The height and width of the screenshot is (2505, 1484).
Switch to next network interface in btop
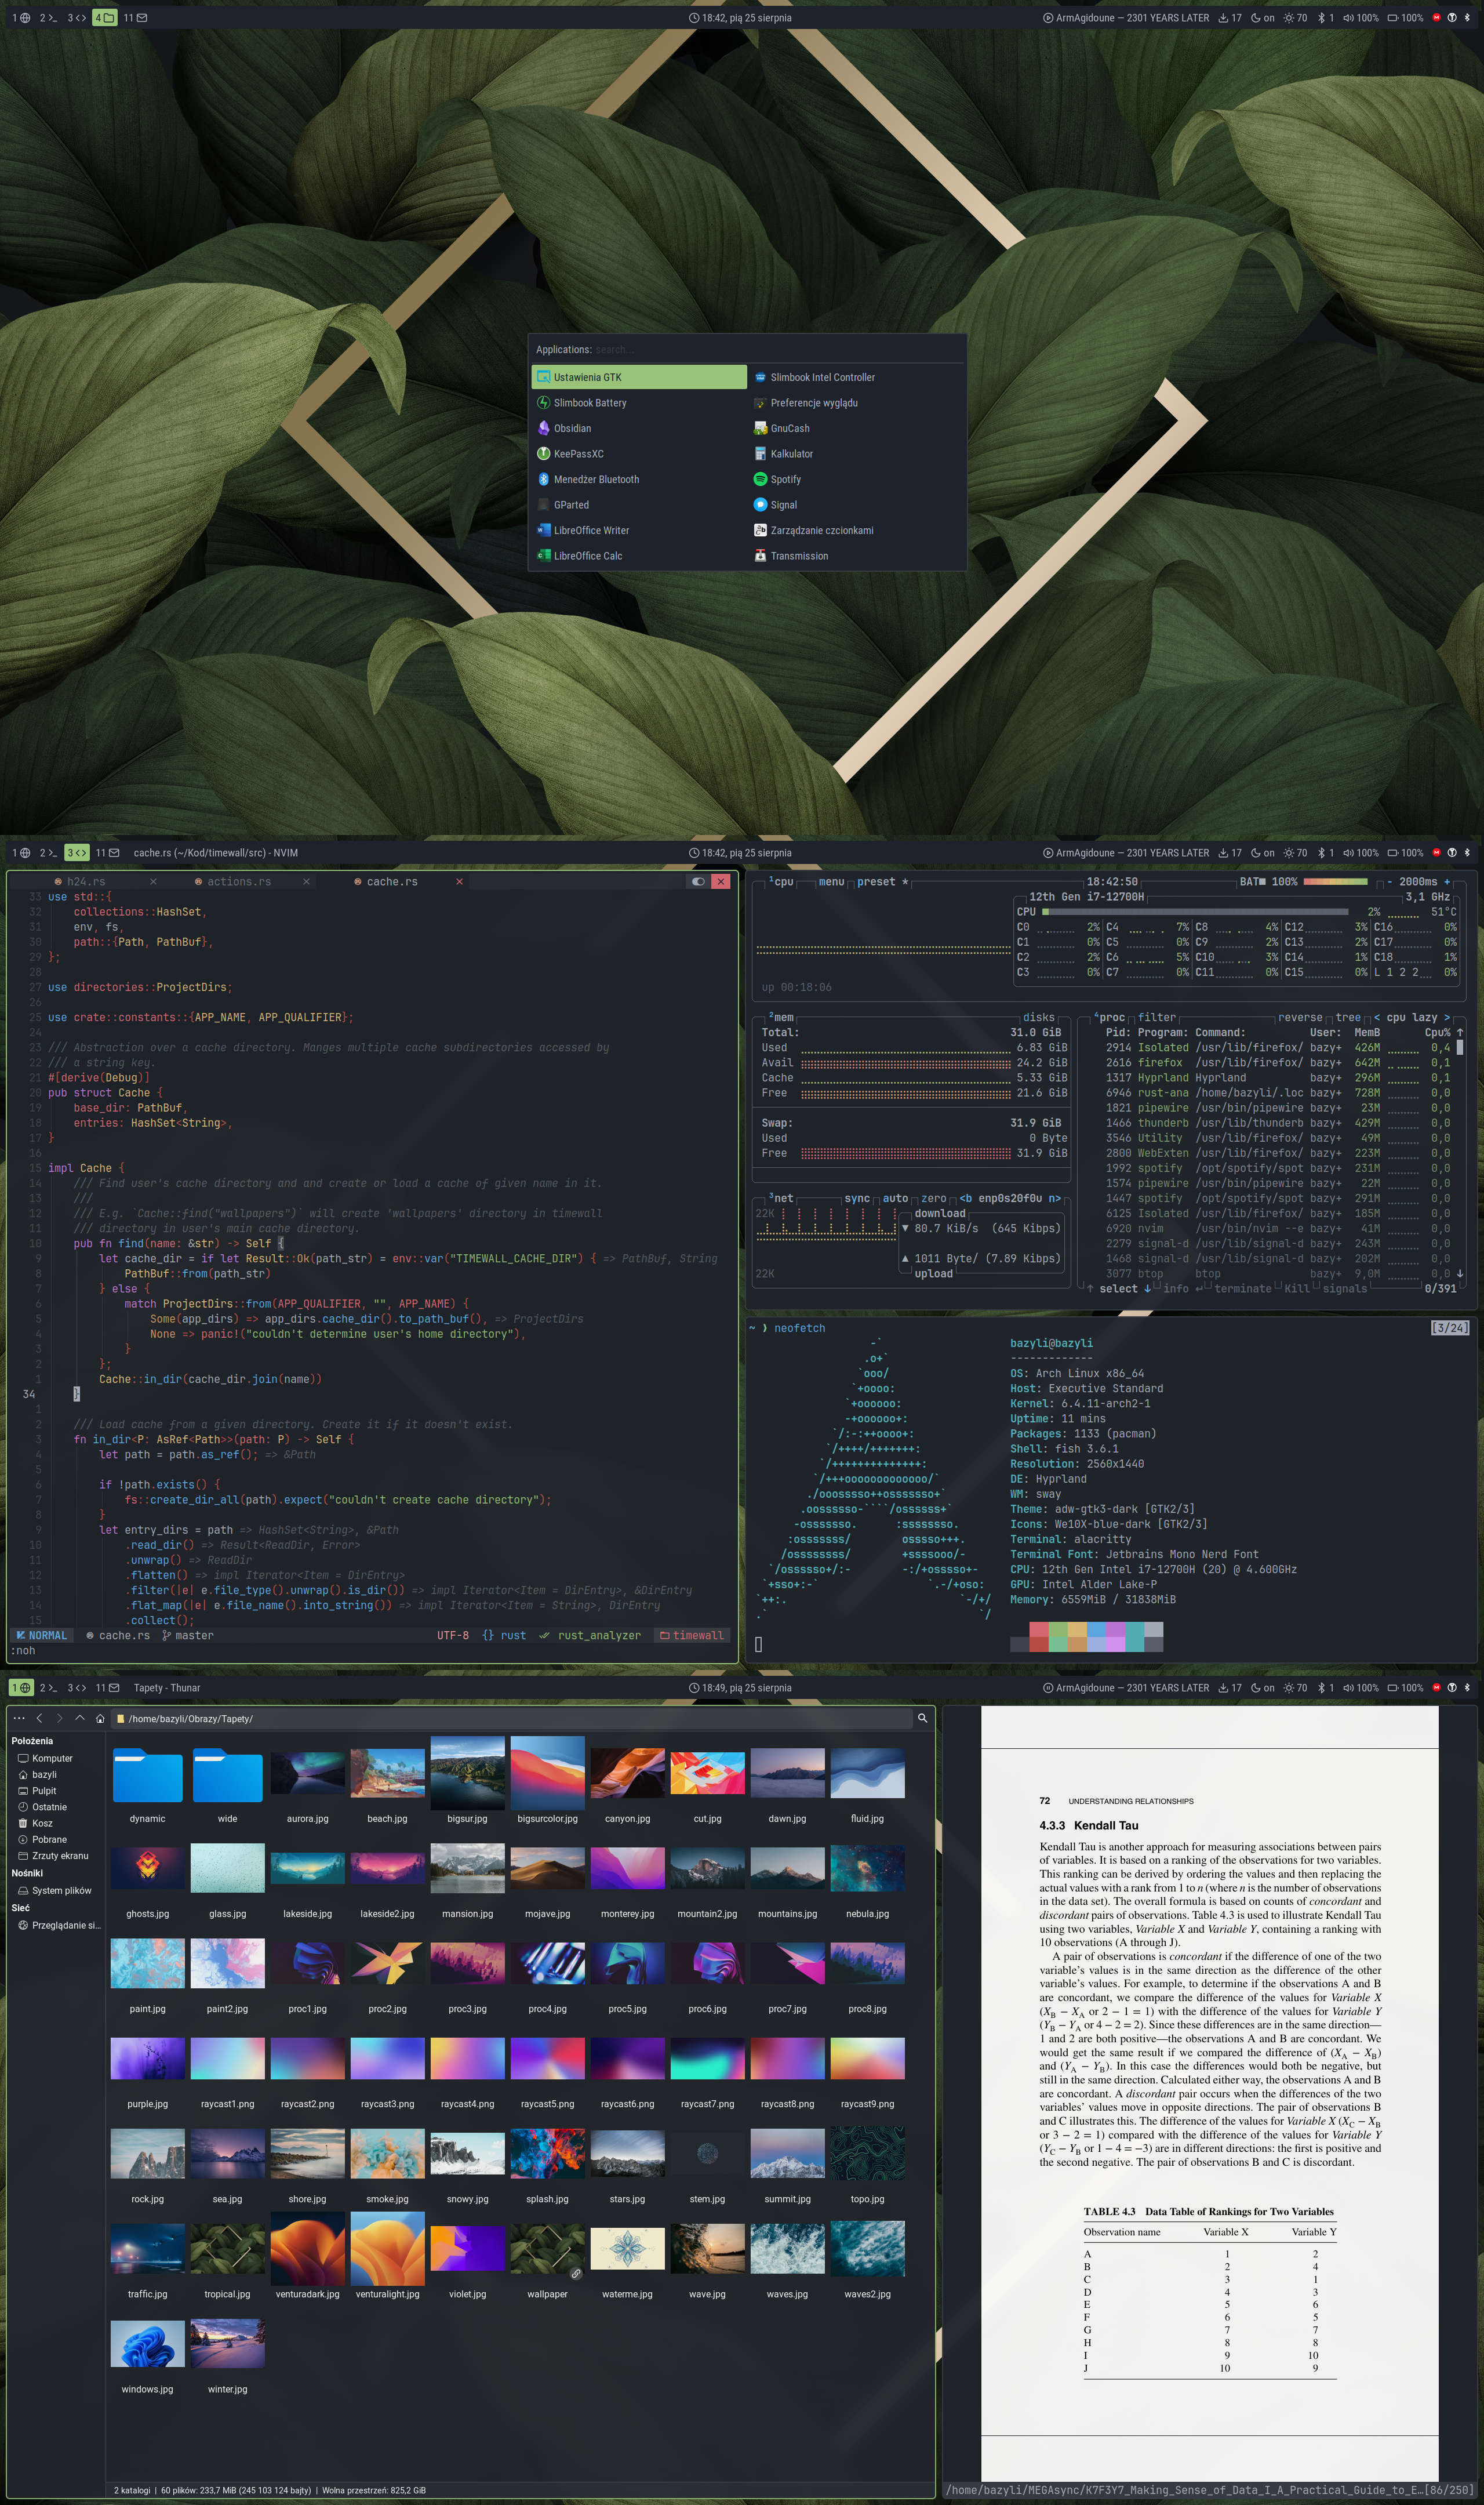coord(1054,1198)
